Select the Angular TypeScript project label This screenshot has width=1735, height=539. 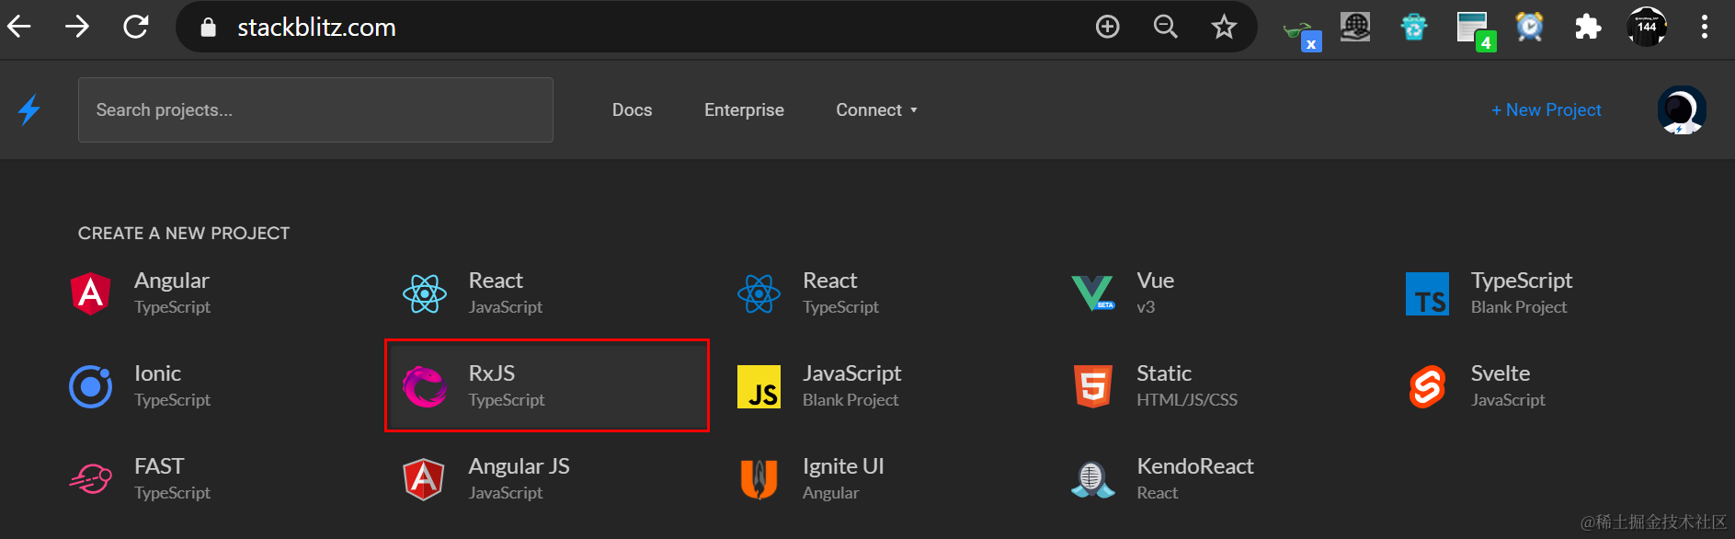172,292
